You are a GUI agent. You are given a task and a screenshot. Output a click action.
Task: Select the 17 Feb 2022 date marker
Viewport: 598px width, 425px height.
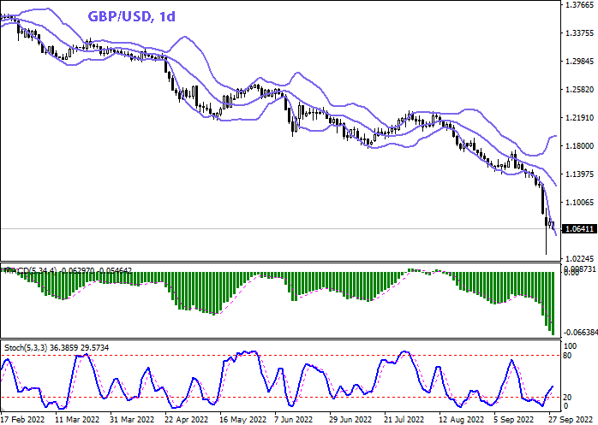point(22,420)
